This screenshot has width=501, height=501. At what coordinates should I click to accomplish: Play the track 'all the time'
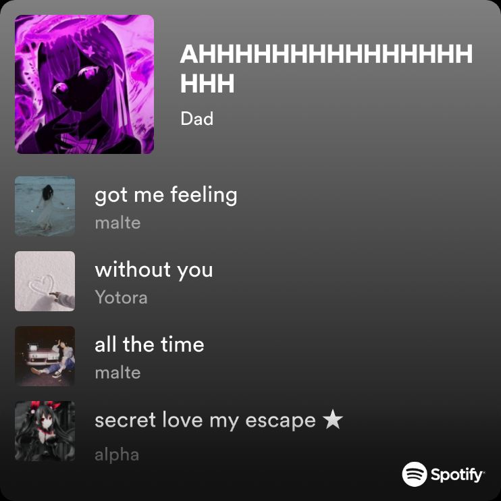[x=149, y=344]
